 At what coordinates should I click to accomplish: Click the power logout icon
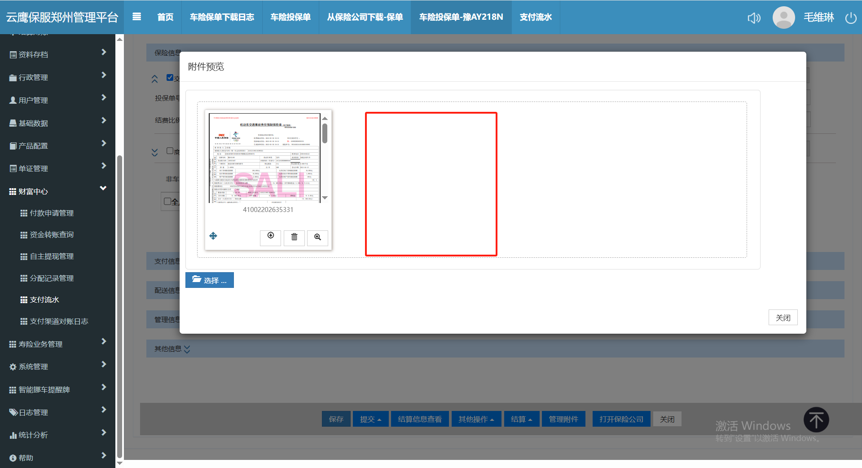(x=851, y=18)
